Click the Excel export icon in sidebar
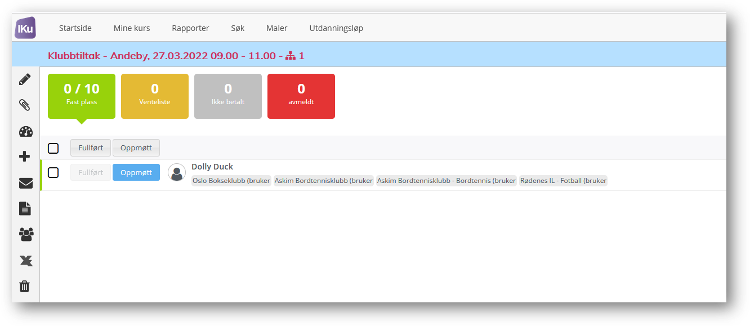The height and width of the screenshot is (326, 750). point(25,261)
